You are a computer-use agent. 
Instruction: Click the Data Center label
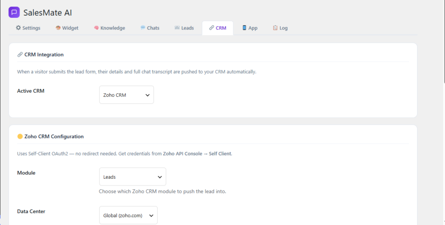pyautogui.click(x=31, y=211)
